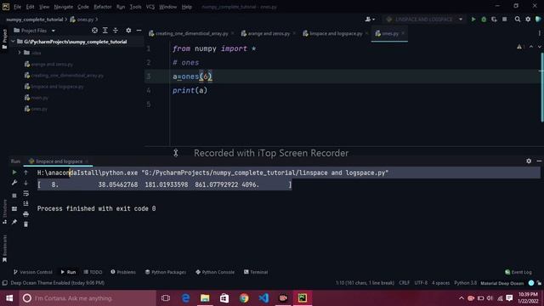Click the editor vertical scrollbar
The image size is (544, 306).
[x=541, y=87]
